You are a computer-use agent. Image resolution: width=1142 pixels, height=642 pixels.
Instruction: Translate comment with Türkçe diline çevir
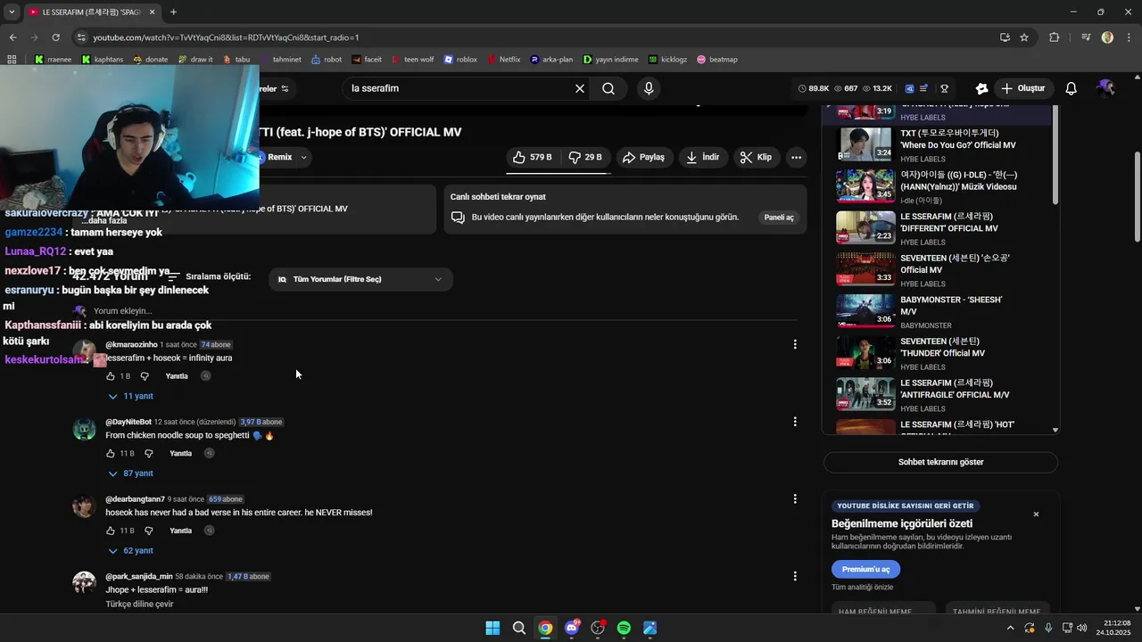click(139, 604)
